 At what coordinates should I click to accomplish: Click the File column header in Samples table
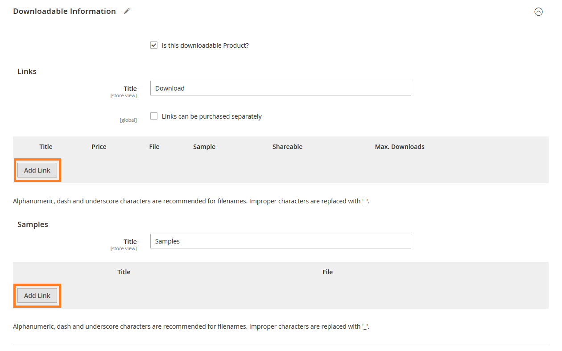pos(327,272)
